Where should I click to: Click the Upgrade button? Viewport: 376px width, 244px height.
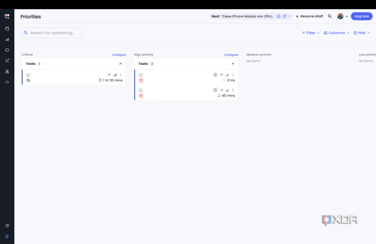(362, 16)
